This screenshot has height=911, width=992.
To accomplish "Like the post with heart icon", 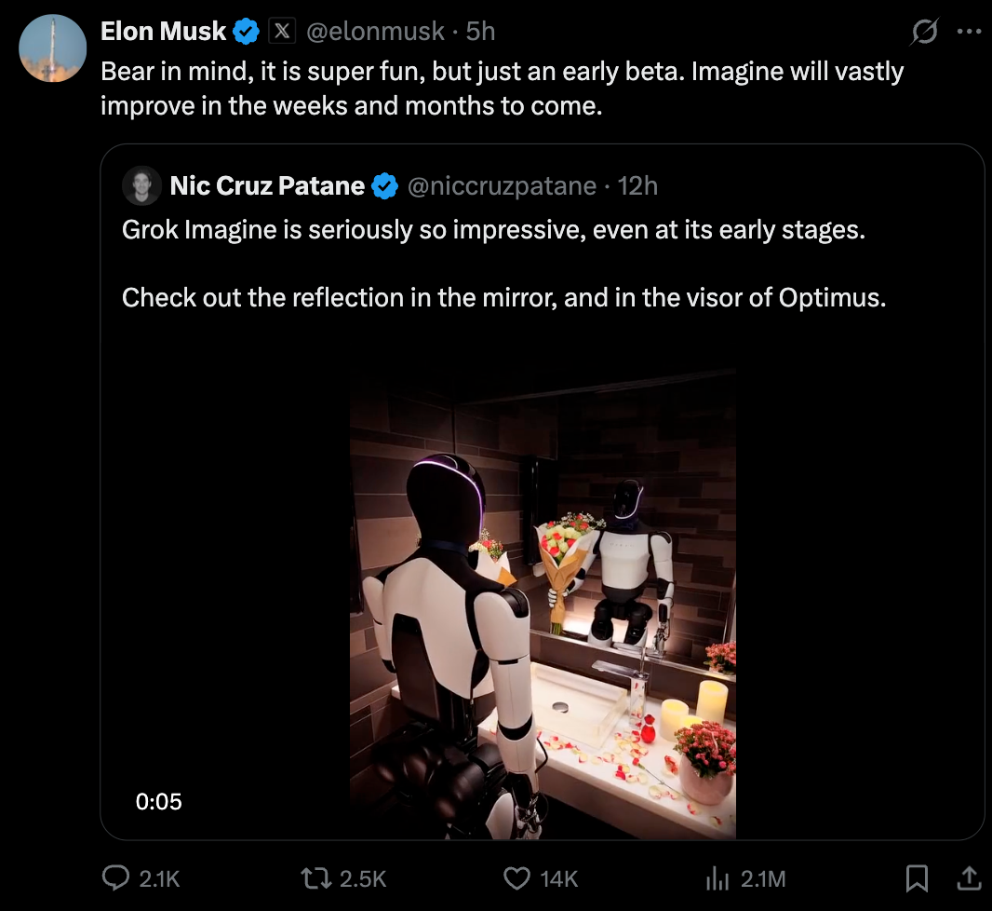I will pyautogui.click(x=516, y=877).
